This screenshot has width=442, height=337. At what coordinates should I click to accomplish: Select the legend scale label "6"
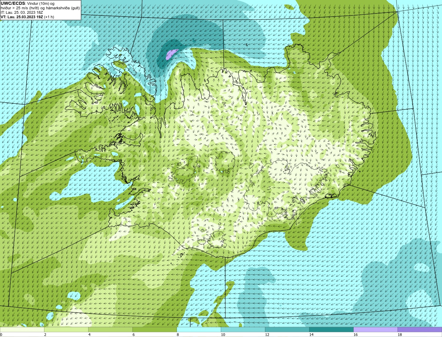134,335
